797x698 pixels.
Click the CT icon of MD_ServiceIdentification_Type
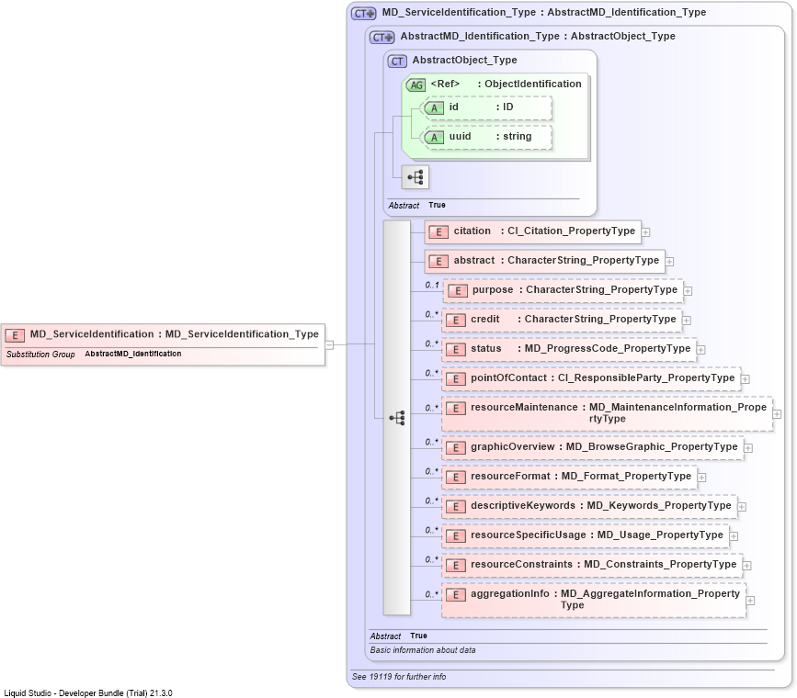click(x=363, y=14)
